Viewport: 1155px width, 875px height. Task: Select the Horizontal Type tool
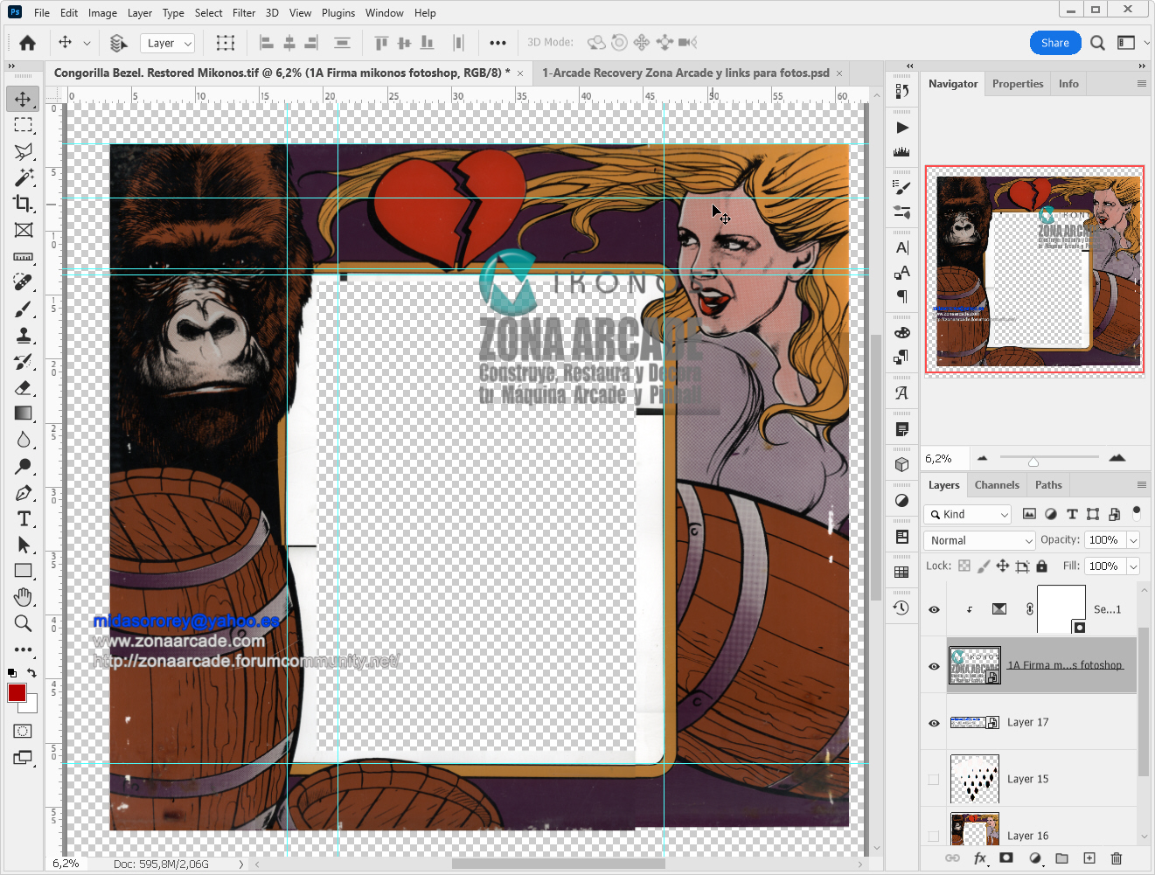23,518
